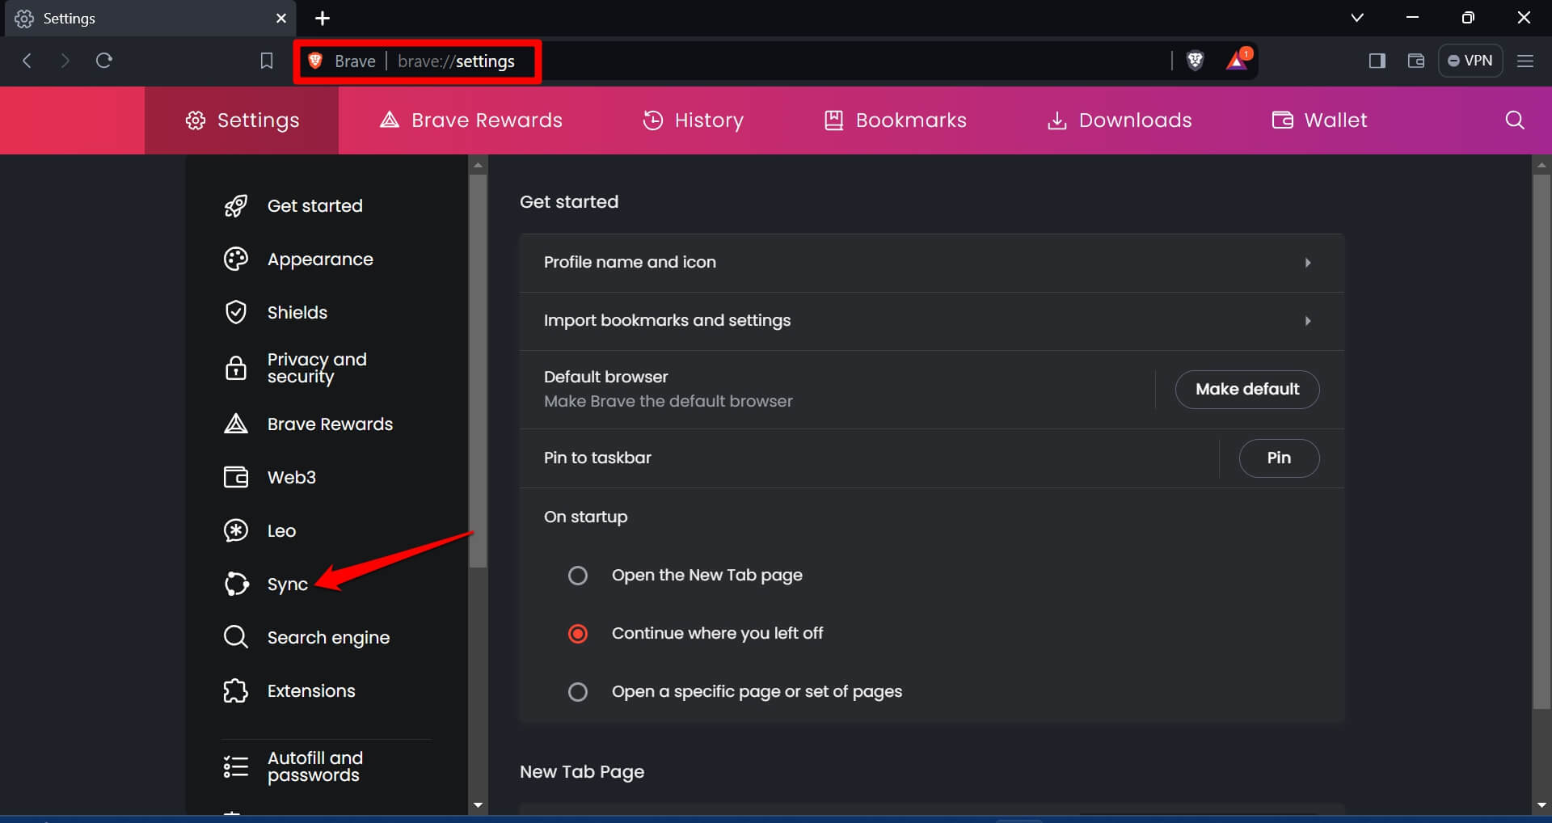
Task: Reload the page
Action: pyautogui.click(x=103, y=61)
